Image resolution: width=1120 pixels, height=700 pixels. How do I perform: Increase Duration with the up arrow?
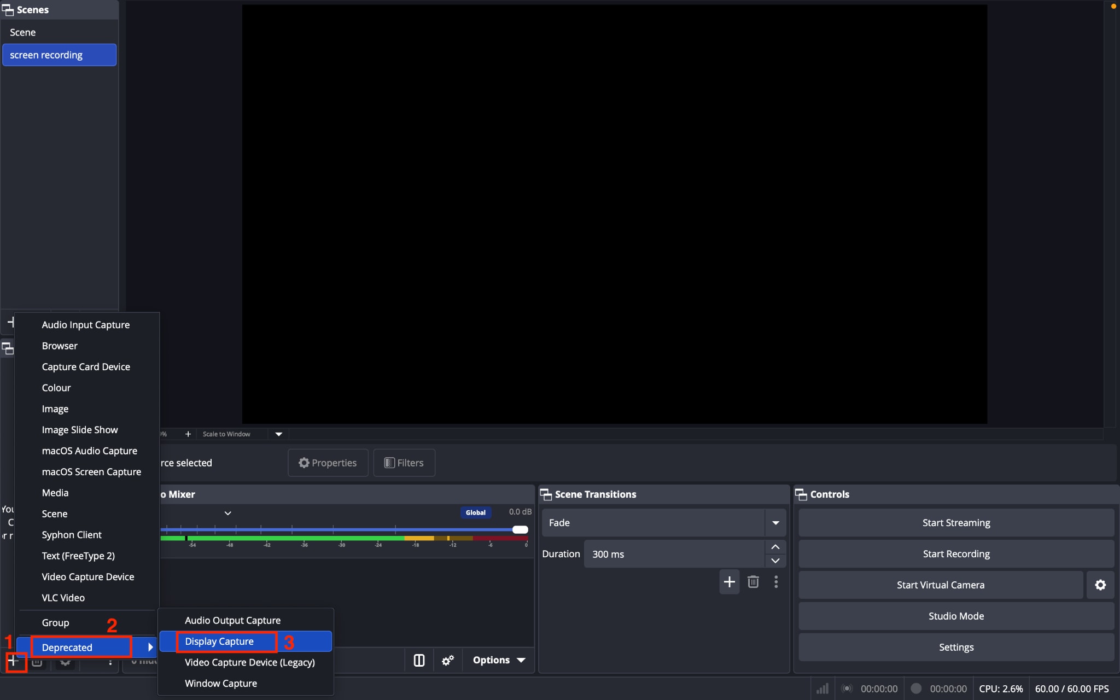coord(775,547)
